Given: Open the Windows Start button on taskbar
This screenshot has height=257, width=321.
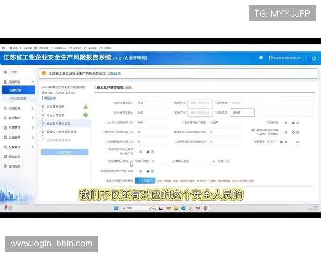Looking at the screenshot, I should click(x=116, y=208).
